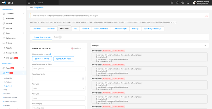The height and width of the screenshot is (109, 212).
Task: Switch to Scheduler tab
Action: click(x=51, y=29)
